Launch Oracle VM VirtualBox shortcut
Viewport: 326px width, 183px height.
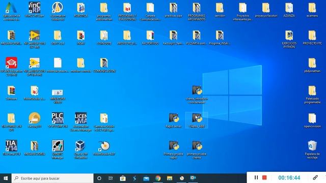(x=81, y=149)
